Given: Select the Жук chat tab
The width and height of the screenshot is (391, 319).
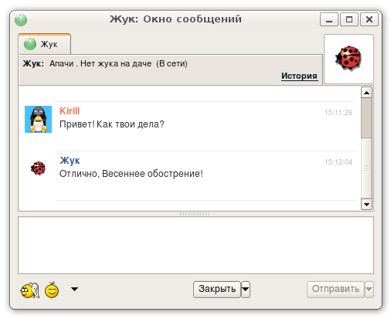Looking at the screenshot, I should click(45, 44).
